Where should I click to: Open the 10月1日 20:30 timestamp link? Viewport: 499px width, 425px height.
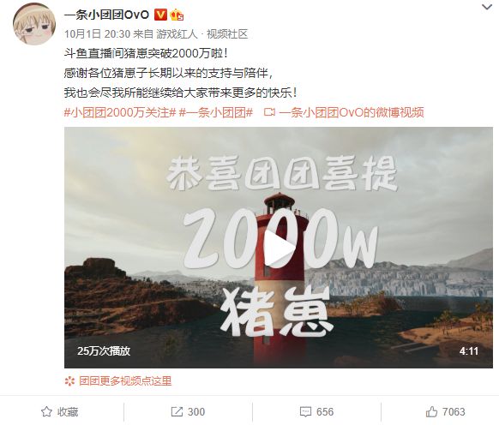point(98,33)
